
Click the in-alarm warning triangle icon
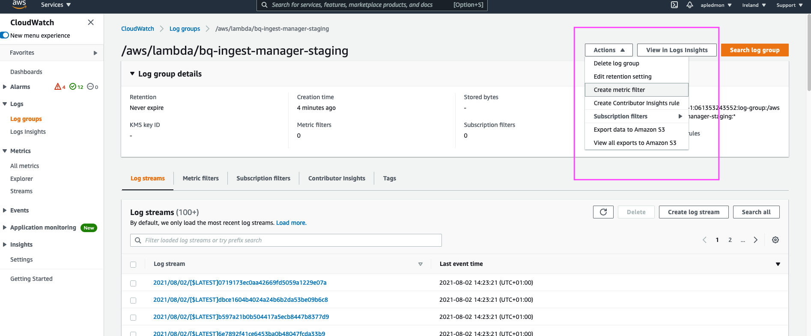(x=58, y=87)
